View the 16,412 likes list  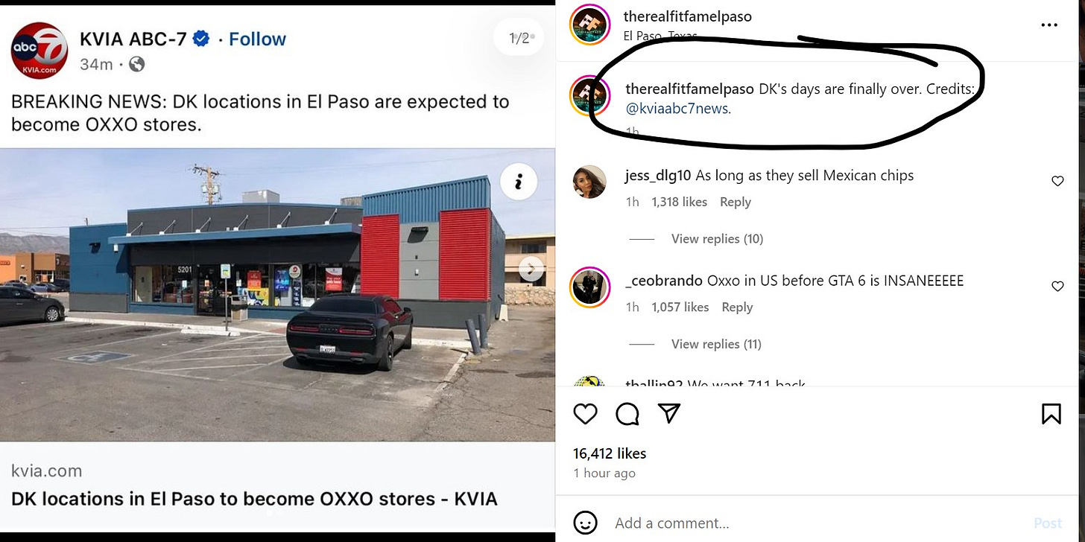610,453
